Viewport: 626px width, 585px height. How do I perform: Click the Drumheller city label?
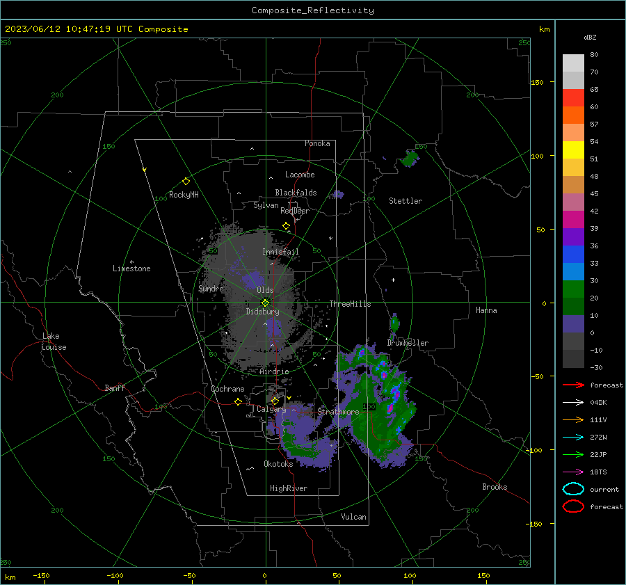coord(408,343)
